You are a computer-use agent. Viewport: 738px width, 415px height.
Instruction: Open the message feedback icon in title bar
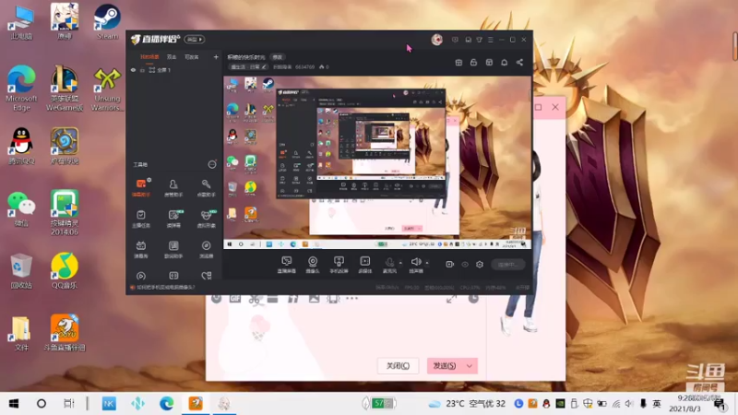pos(455,40)
